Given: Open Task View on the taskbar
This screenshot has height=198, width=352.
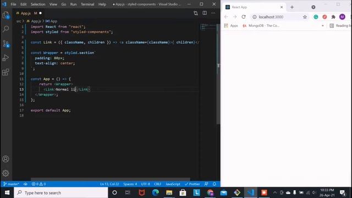Looking at the screenshot, I should 128,193.
